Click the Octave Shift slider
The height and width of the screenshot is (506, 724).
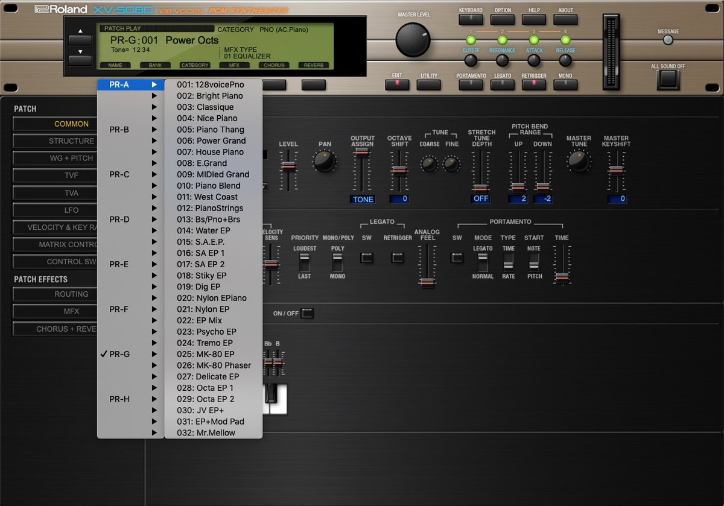pyautogui.click(x=398, y=171)
